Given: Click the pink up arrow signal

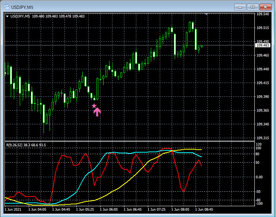Looking at the screenshot, I should pyautogui.click(x=97, y=112).
